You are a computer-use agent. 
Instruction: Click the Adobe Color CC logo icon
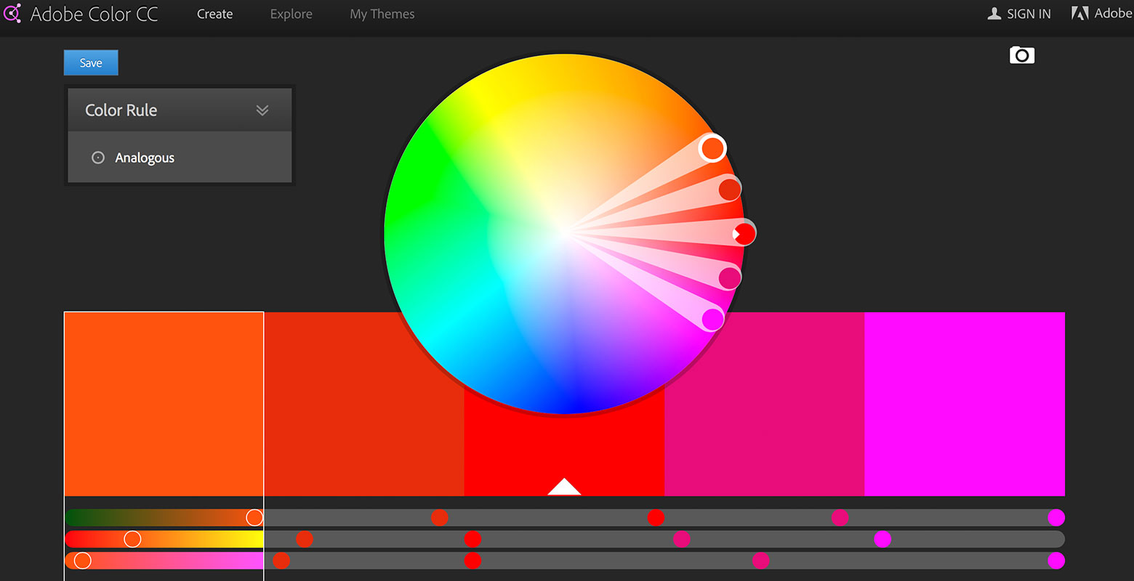click(12, 14)
